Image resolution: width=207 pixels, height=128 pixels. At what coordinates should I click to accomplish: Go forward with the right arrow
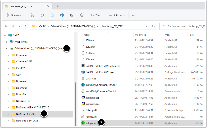click(x=13, y=26)
